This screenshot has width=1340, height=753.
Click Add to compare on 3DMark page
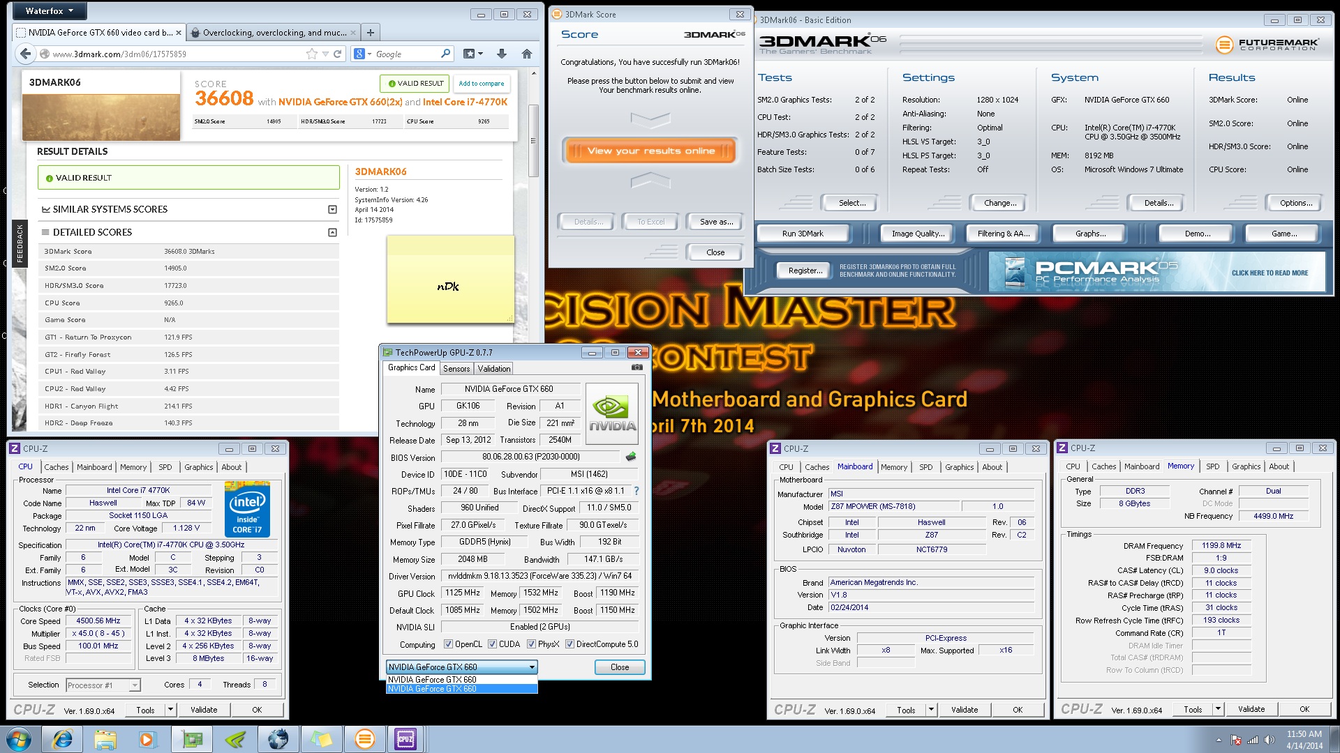pos(482,84)
